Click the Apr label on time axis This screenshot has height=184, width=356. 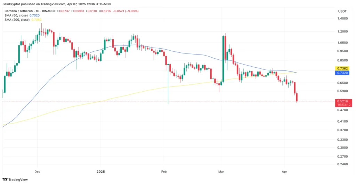tap(284, 172)
